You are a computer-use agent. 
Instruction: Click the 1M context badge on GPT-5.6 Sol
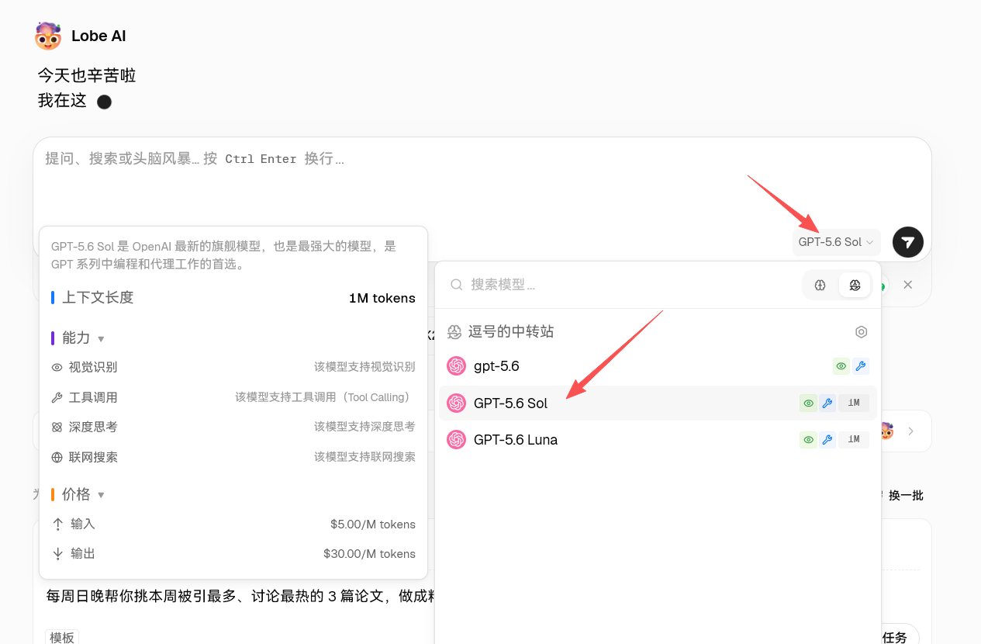point(854,403)
